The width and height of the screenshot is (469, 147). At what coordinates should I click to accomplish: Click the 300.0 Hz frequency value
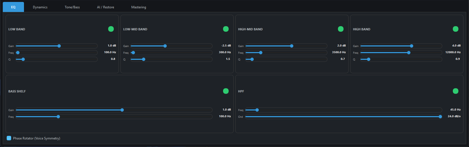[x=225, y=52]
